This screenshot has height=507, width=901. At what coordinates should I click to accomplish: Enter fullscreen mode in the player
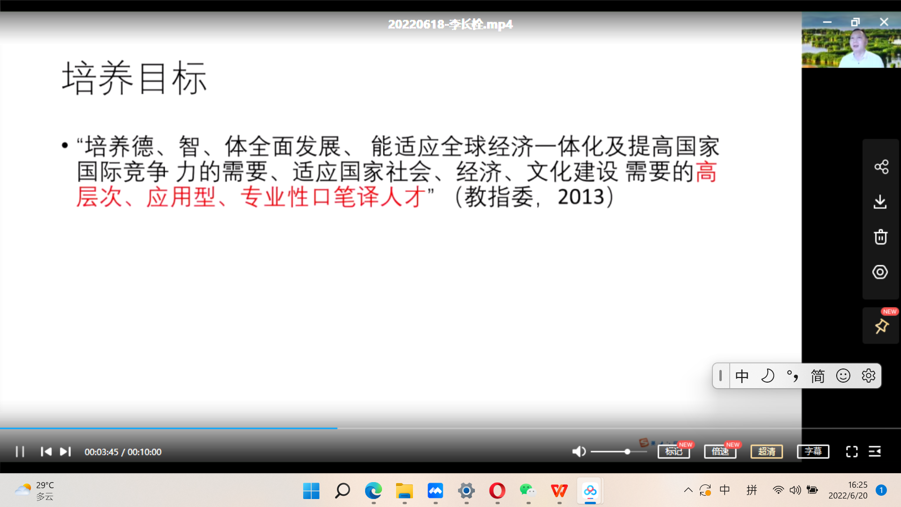(x=851, y=452)
